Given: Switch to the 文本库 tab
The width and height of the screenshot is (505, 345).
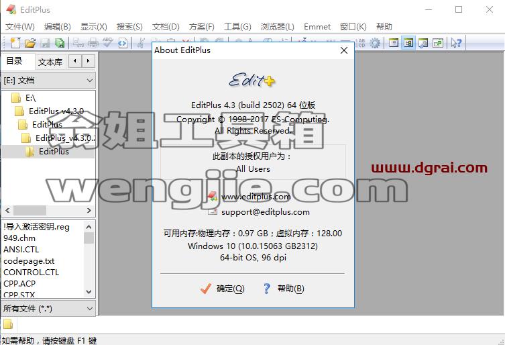Looking at the screenshot, I should (50, 62).
